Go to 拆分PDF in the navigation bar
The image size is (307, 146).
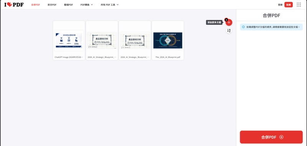52,5
